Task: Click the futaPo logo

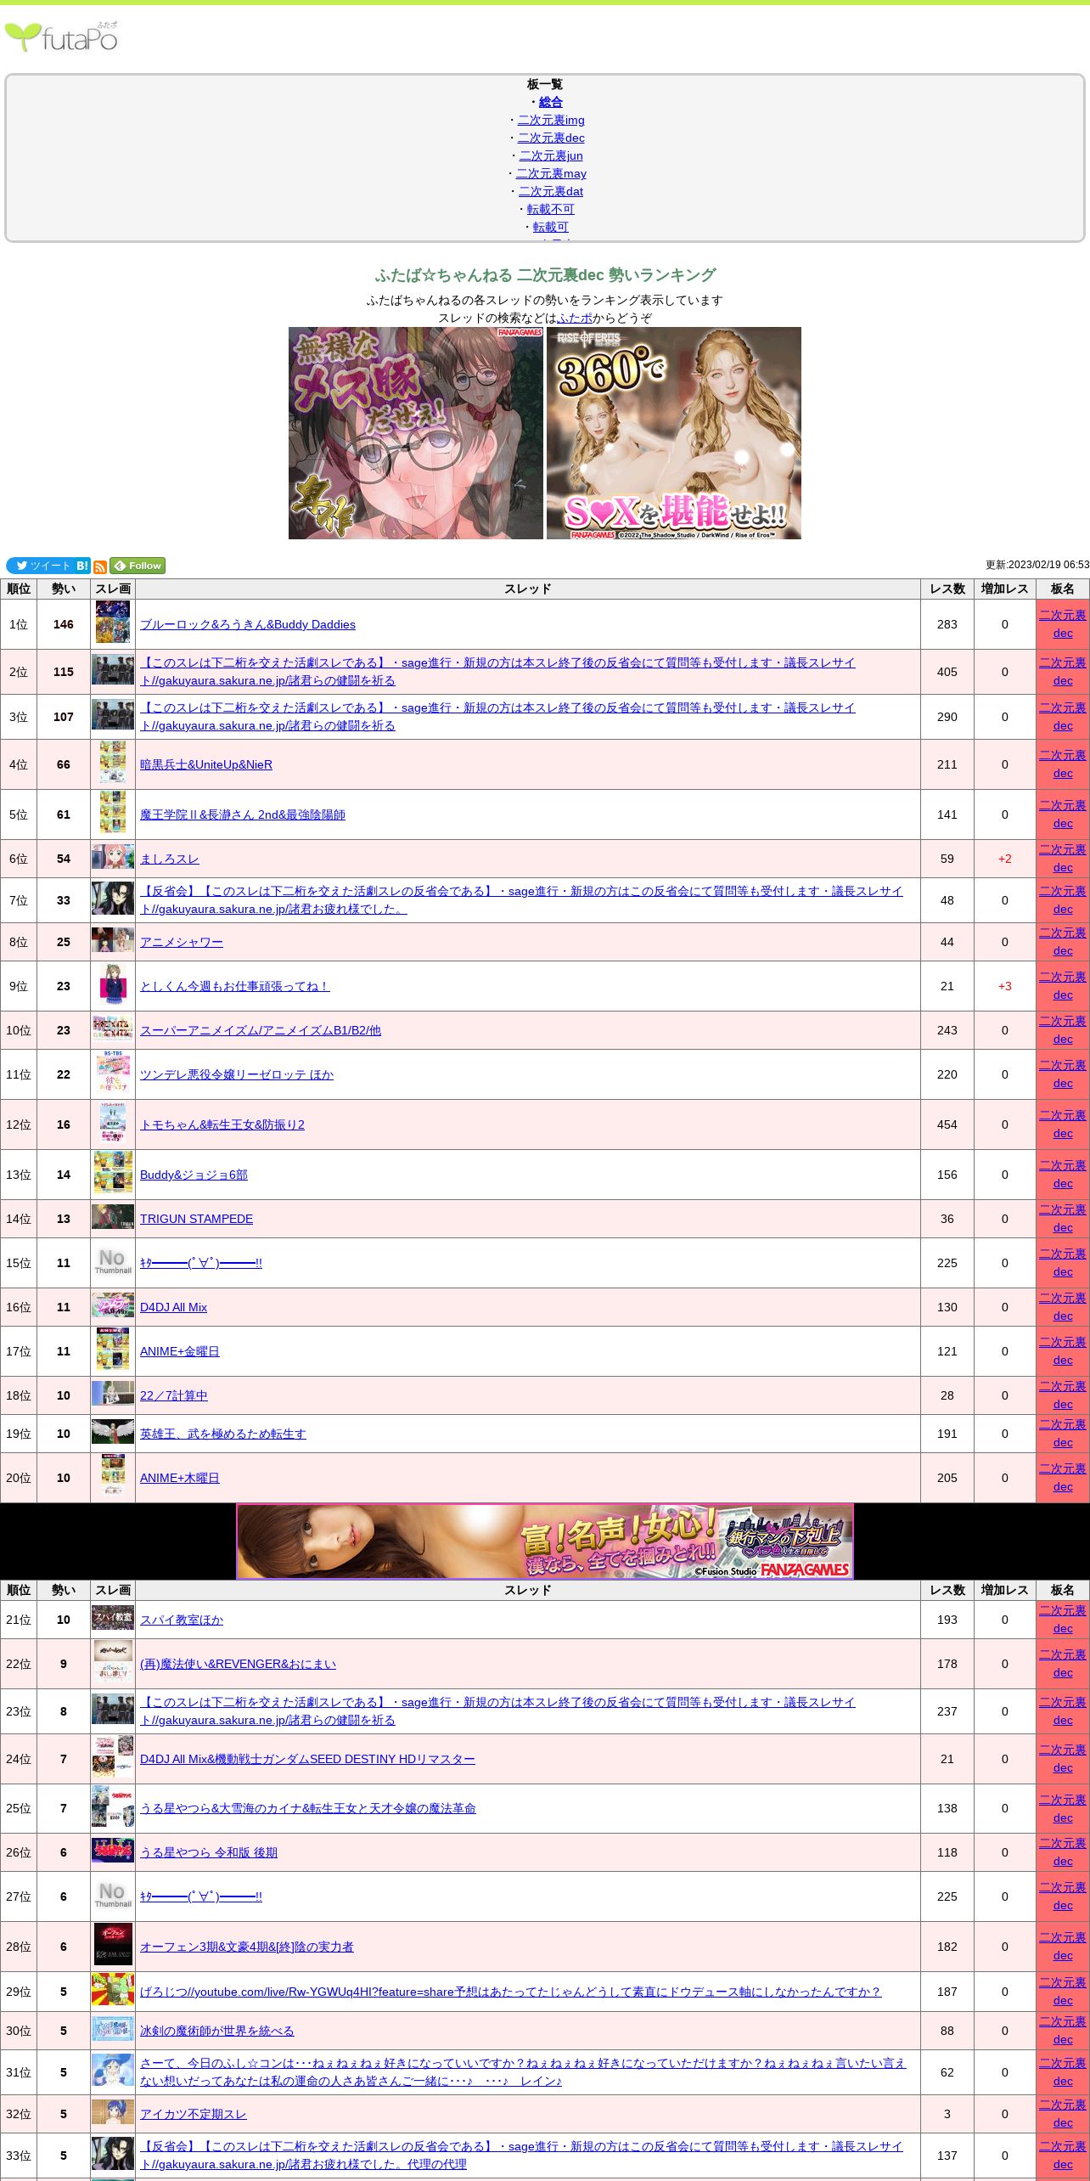Action: point(61,37)
